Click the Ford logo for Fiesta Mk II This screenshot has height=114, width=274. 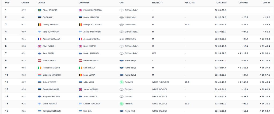pos(121,111)
